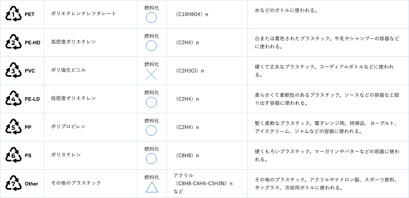Click the number 6 PS recycling symbol

coord(13,156)
